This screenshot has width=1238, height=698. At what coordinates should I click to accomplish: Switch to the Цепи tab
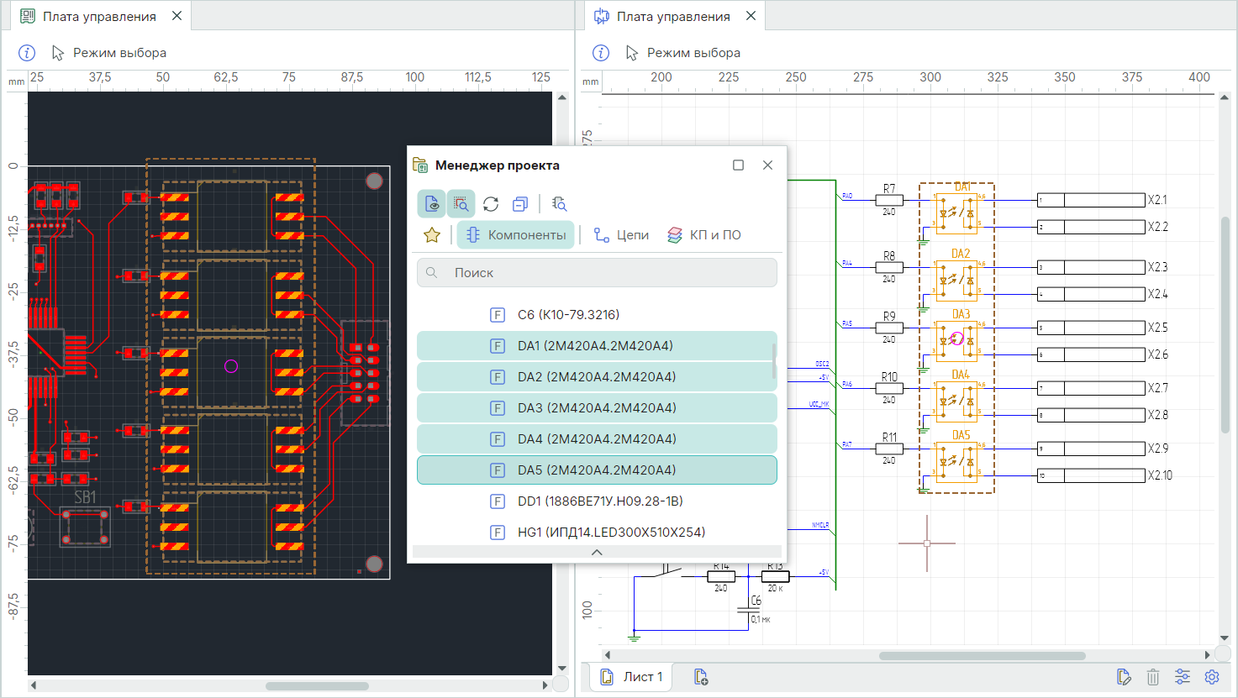click(x=621, y=235)
